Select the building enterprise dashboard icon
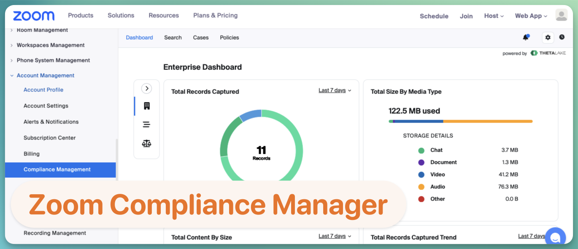Screen dimensions: 578x249 (x=147, y=106)
